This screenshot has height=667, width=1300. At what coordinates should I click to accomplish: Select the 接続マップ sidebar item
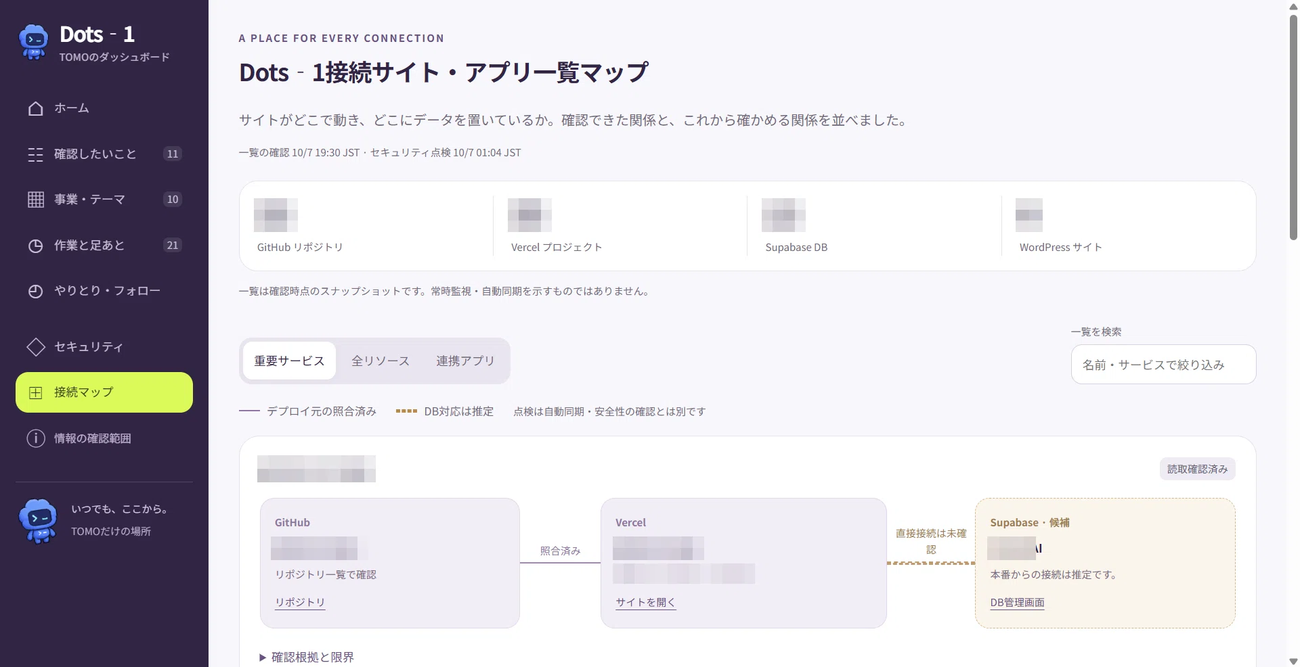104,392
